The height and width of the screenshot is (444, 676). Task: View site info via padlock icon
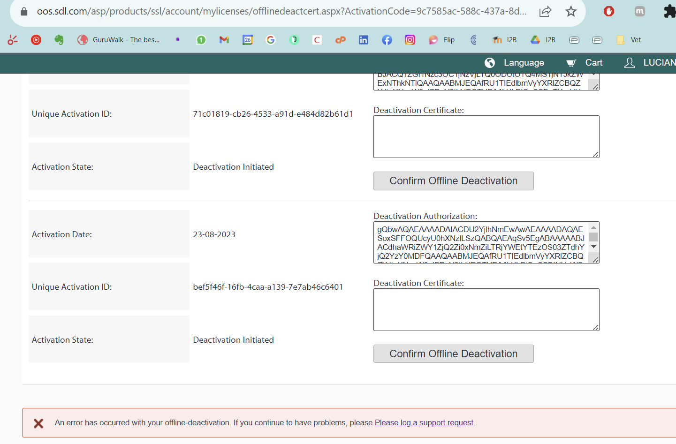[24, 11]
